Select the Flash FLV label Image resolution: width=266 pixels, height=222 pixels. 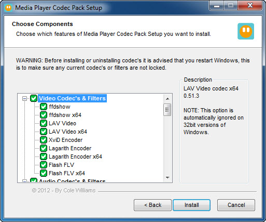point(61,165)
